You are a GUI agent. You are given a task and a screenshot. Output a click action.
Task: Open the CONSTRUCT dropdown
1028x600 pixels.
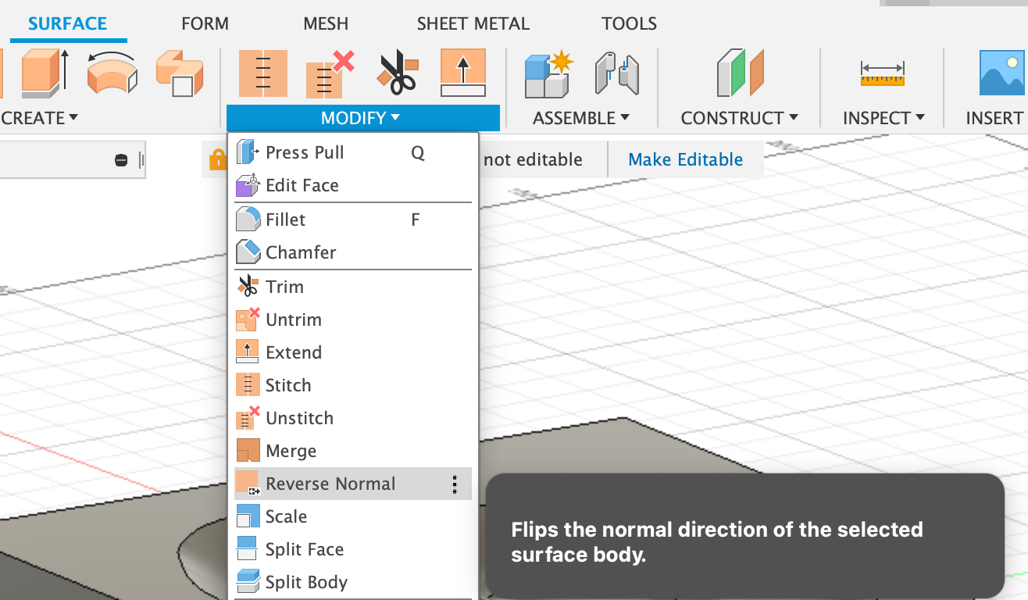(739, 118)
